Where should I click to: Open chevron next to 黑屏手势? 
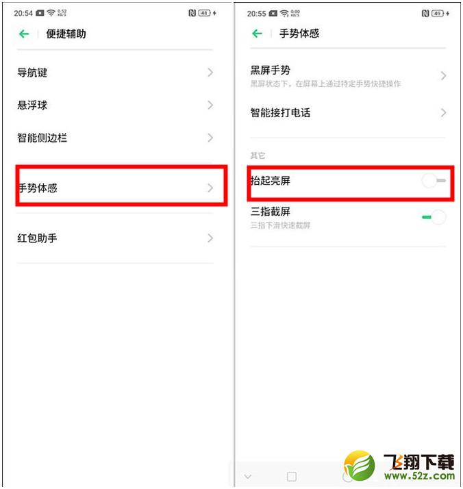tap(443, 76)
